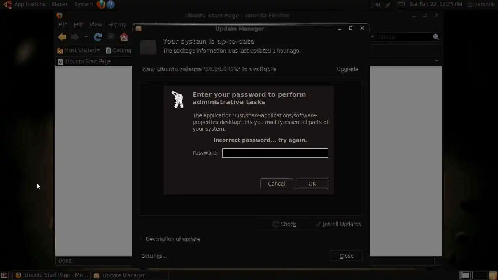Click the Most Visited bookmarks folder icon
Screen dimensions: 498x280
click(60, 50)
